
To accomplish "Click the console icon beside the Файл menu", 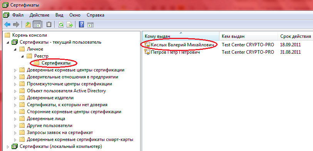I will pyautogui.click(x=6, y=15).
